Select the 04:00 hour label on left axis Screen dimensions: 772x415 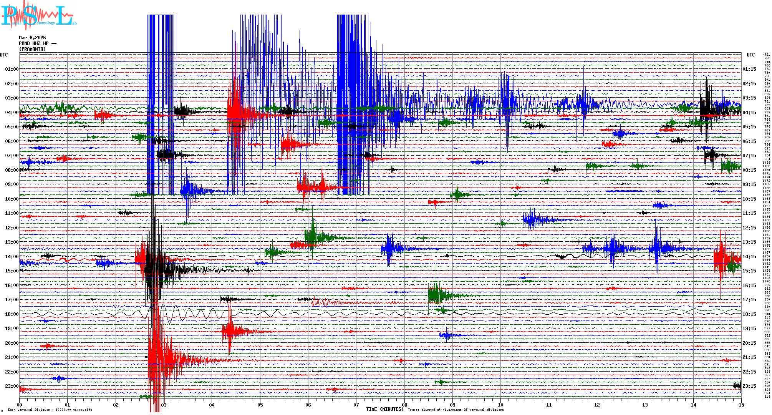[x=12, y=113]
